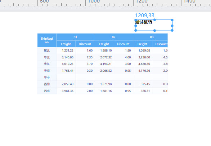This screenshot has width=211, height=146.
Task: Click the cell with value 1,681.16
Action: [x=104, y=91]
